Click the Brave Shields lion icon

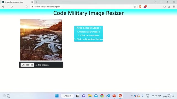click(x=140, y=7)
